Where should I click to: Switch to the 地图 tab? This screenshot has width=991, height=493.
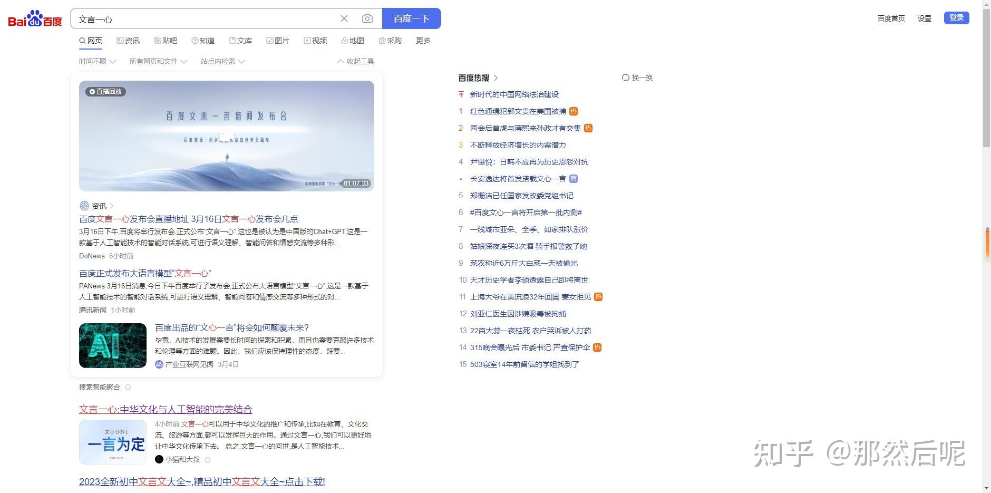pyautogui.click(x=353, y=41)
